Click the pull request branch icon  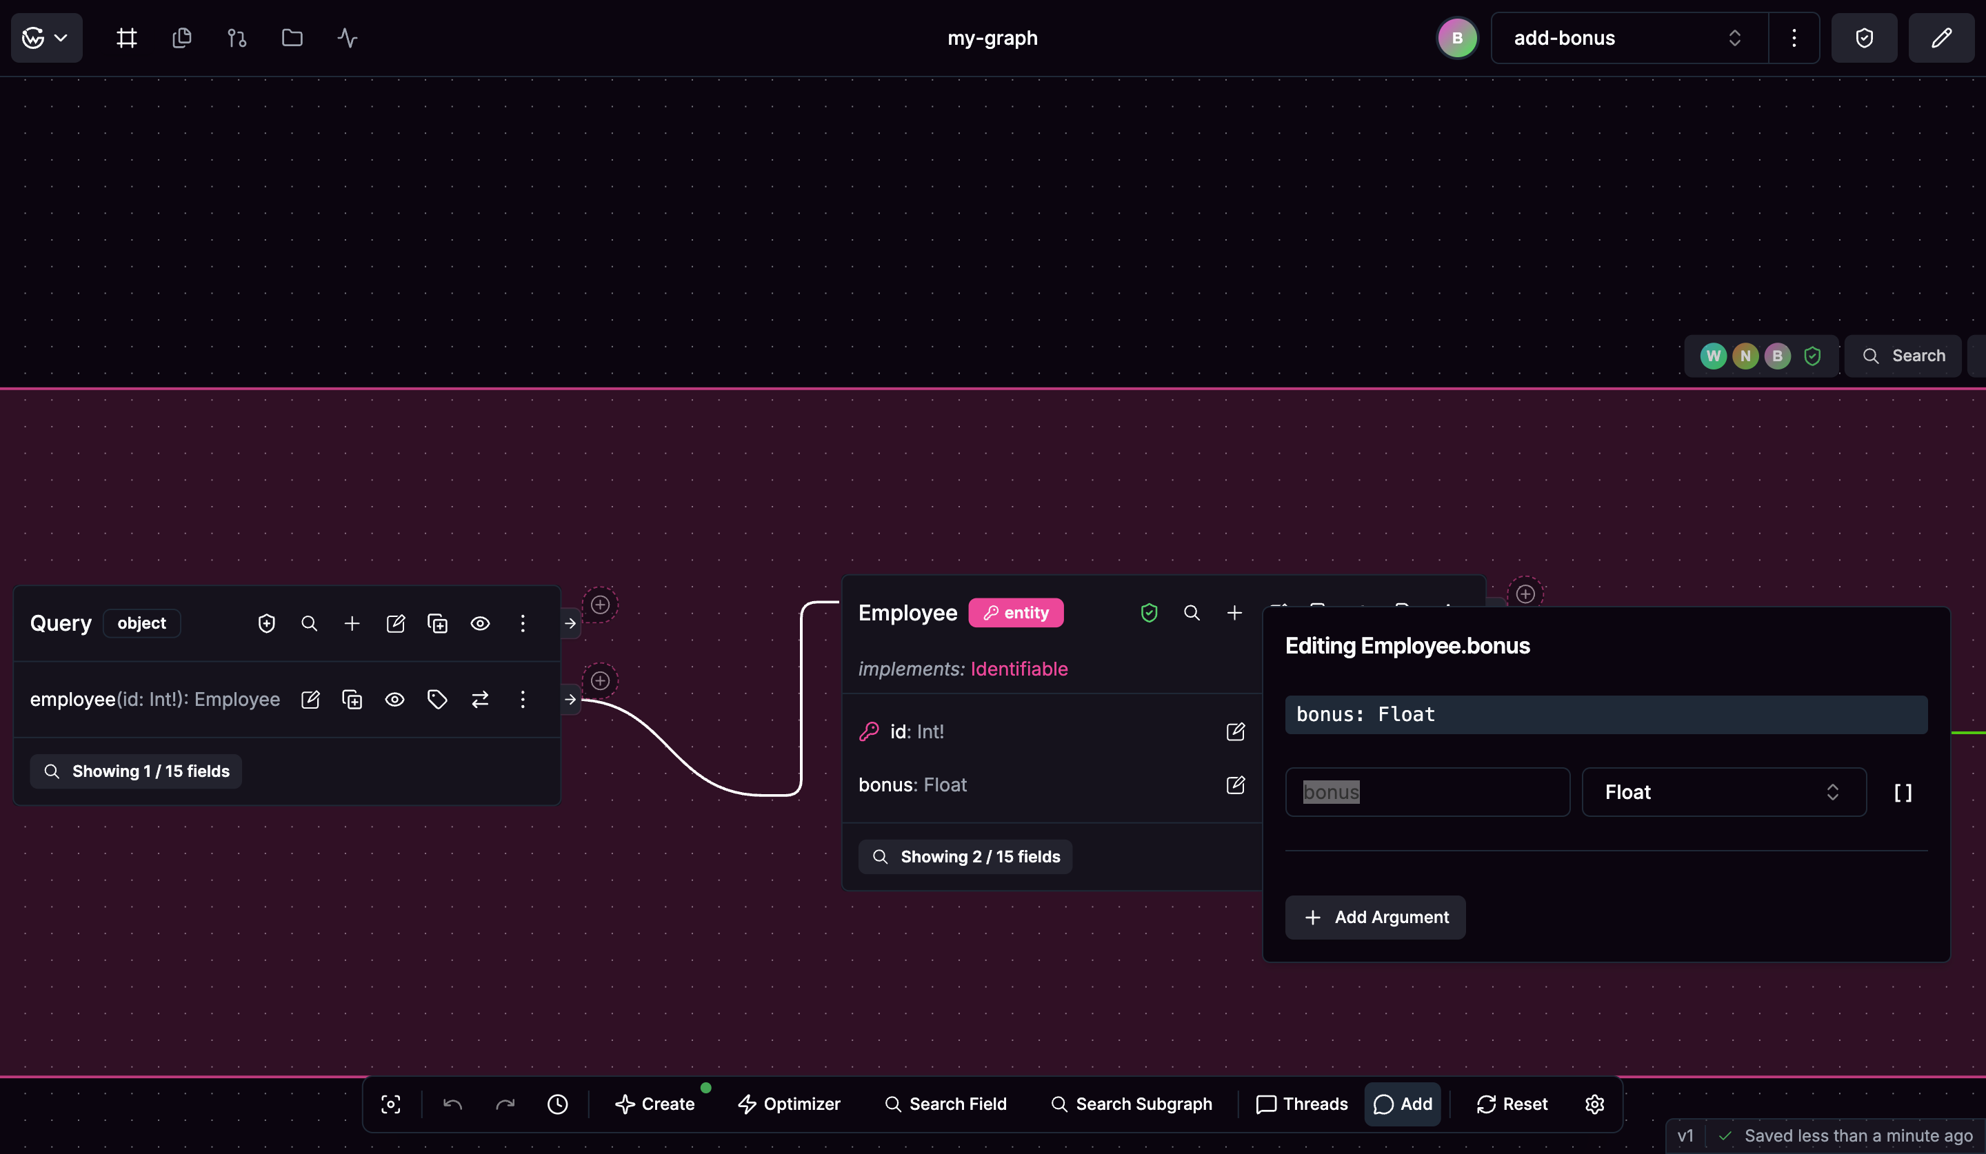[x=237, y=38]
